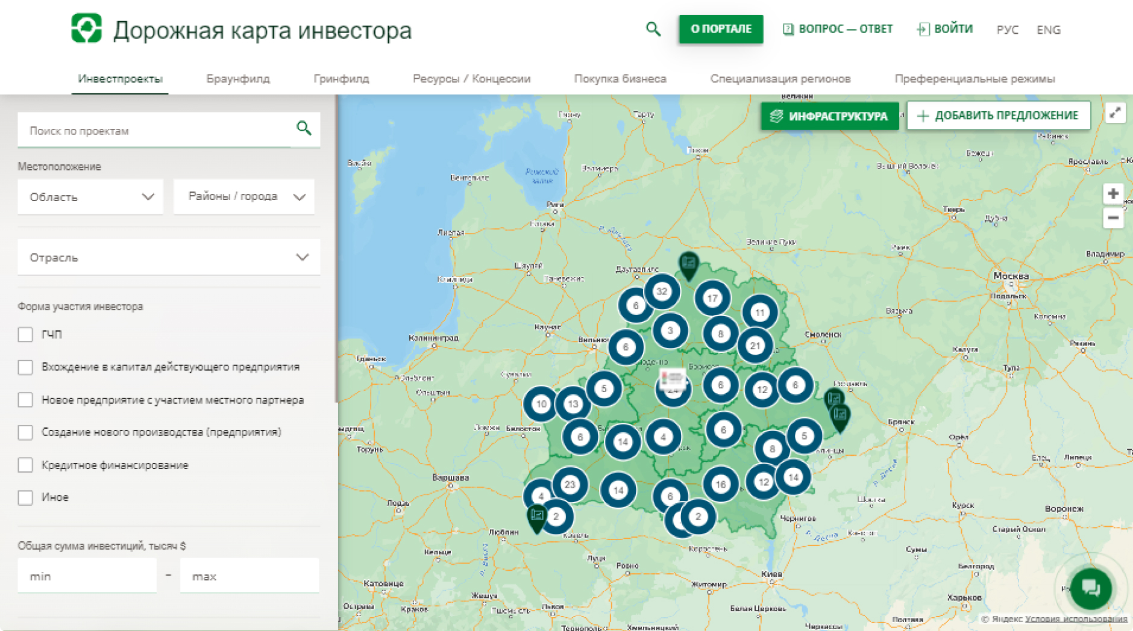Click the Дорожная карта инвестора title

(x=262, y=30)
